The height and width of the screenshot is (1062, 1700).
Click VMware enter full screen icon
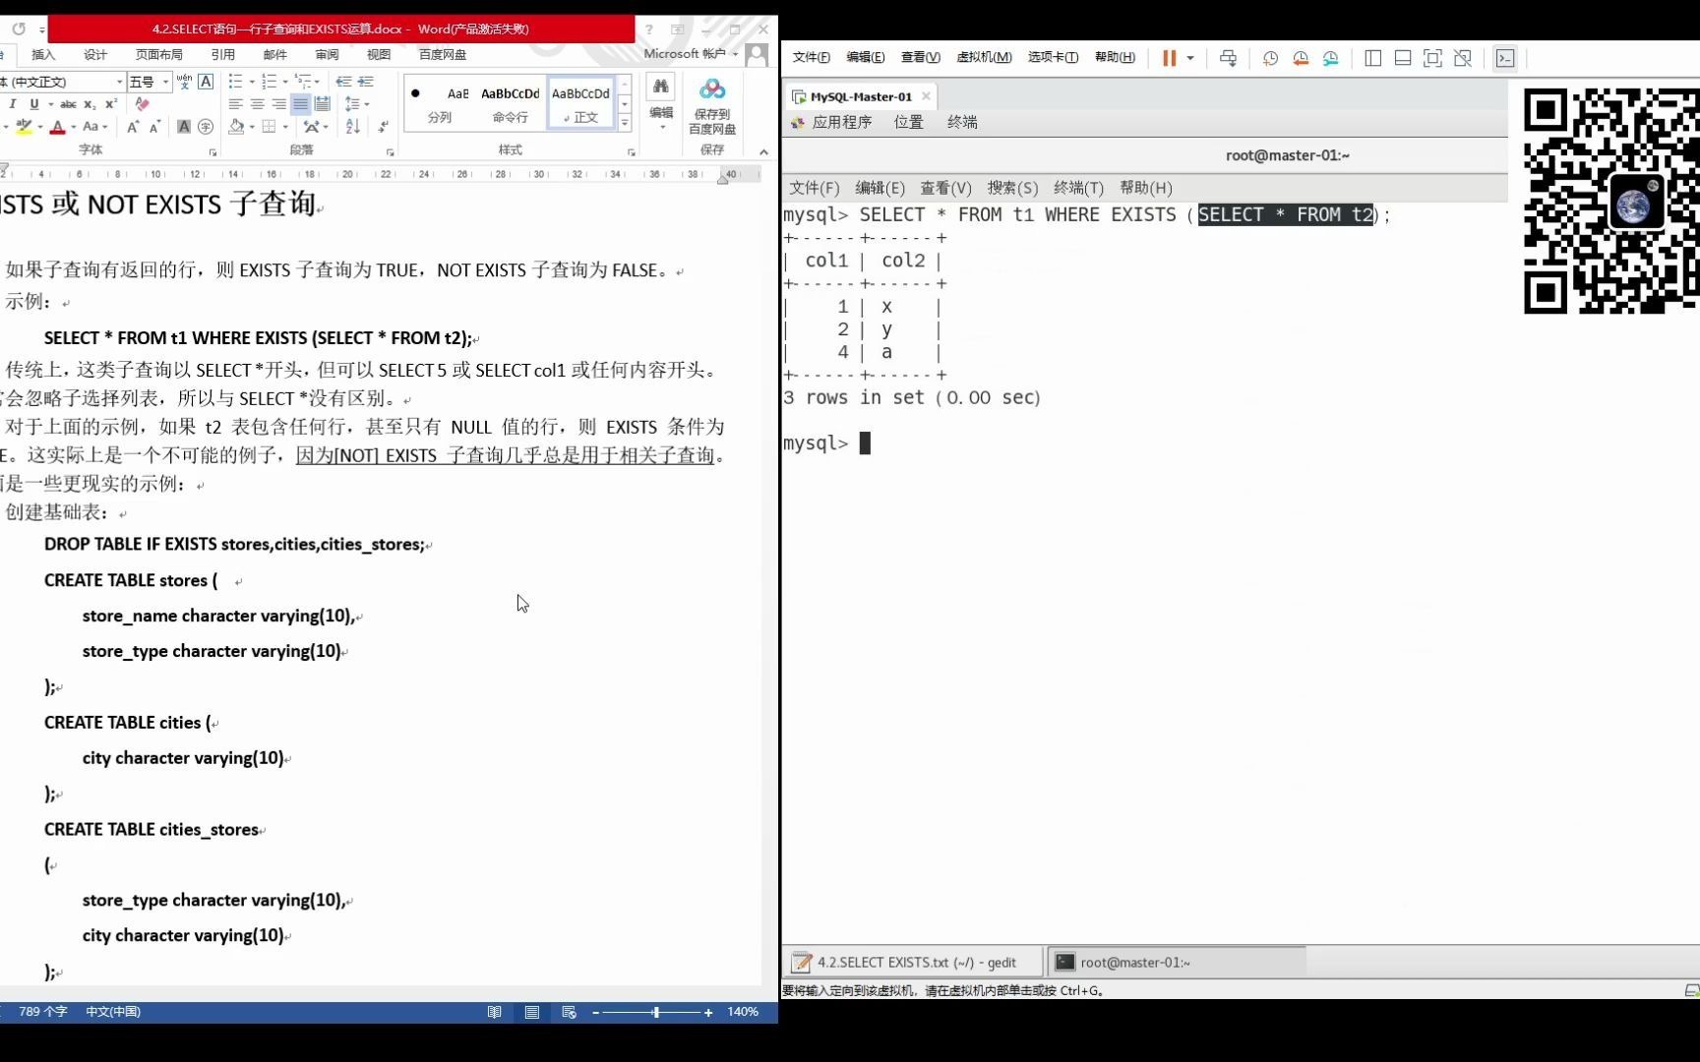click(1432, 58)
